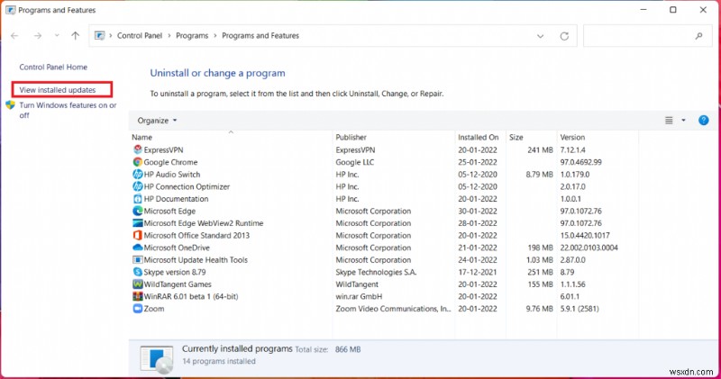This screenshot has width=721, height=379.
Task: Click the Microsoft Update Health Tools icon
Action: click(138, 259)
